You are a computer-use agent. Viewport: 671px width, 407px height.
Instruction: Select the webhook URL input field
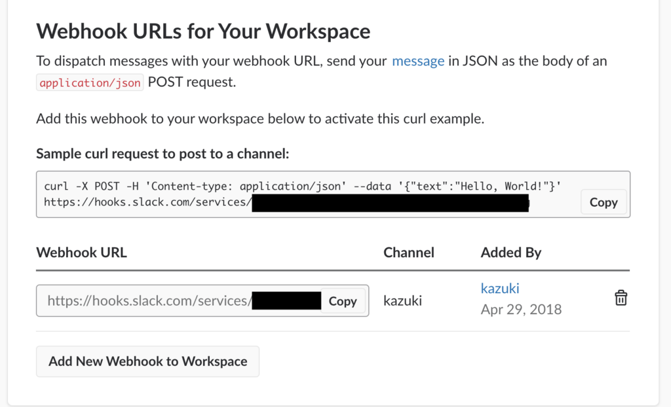click(x=202, y=300)
